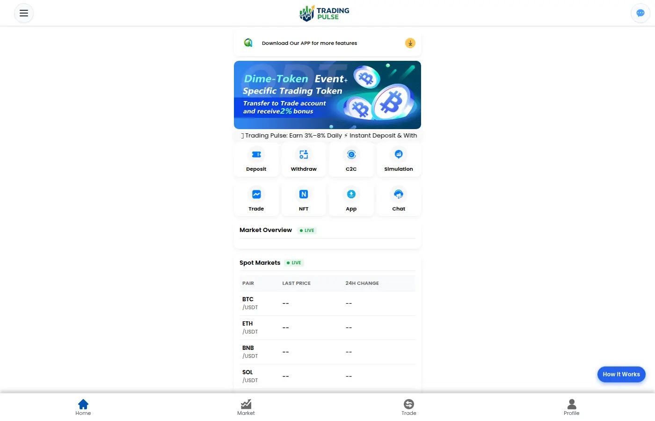655x421 pixels.
Task: Click the LAST PRICE column header
Action: coord(297,283)
